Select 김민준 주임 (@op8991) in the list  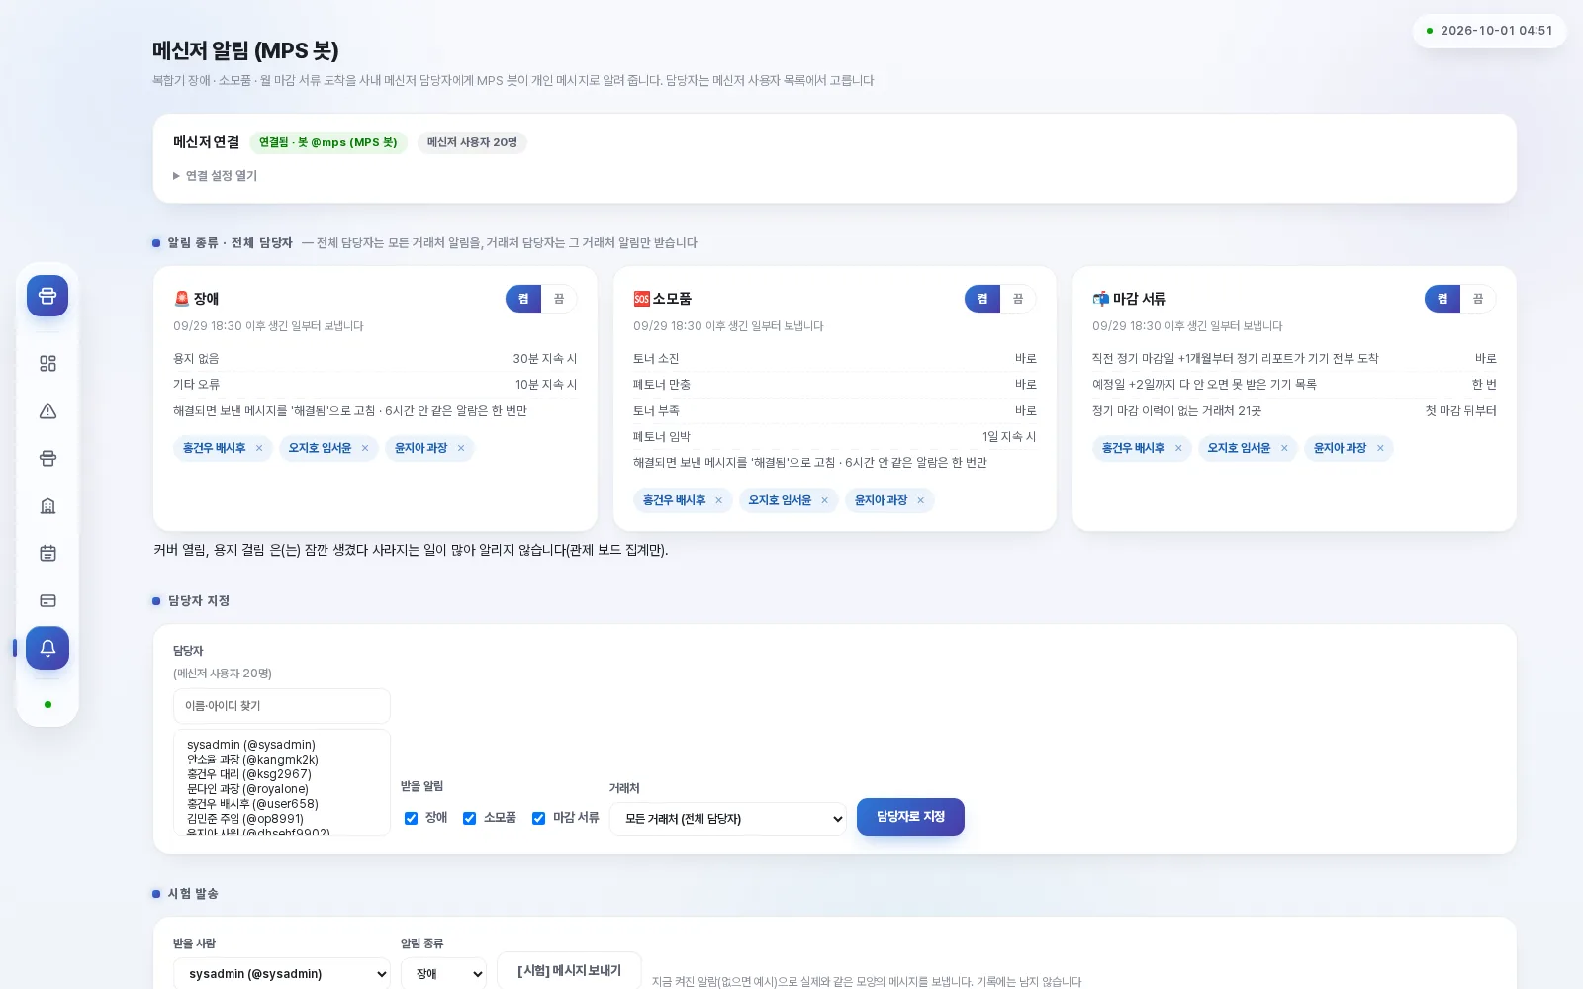tap(245, 819)
